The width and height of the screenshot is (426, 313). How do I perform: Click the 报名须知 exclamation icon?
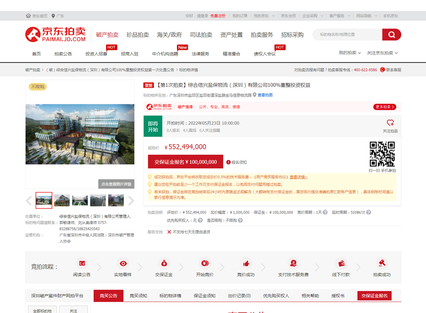click(228, 162)
